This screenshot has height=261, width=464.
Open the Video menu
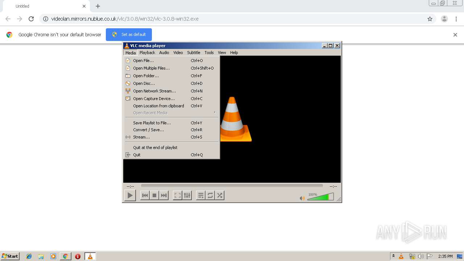tap(178, 53)
